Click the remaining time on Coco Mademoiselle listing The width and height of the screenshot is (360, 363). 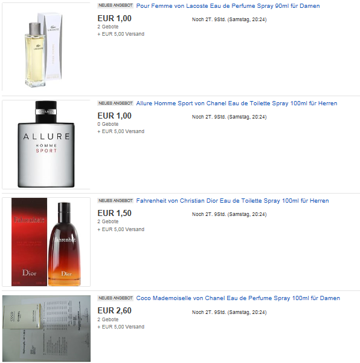coord(229,313)
